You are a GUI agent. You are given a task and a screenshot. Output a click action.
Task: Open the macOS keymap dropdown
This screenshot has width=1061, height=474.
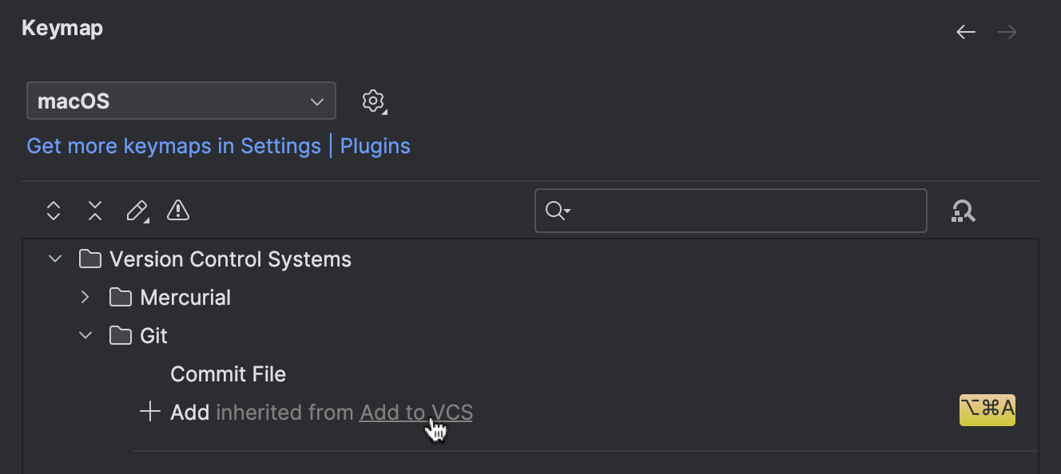[x=181, y=101]
